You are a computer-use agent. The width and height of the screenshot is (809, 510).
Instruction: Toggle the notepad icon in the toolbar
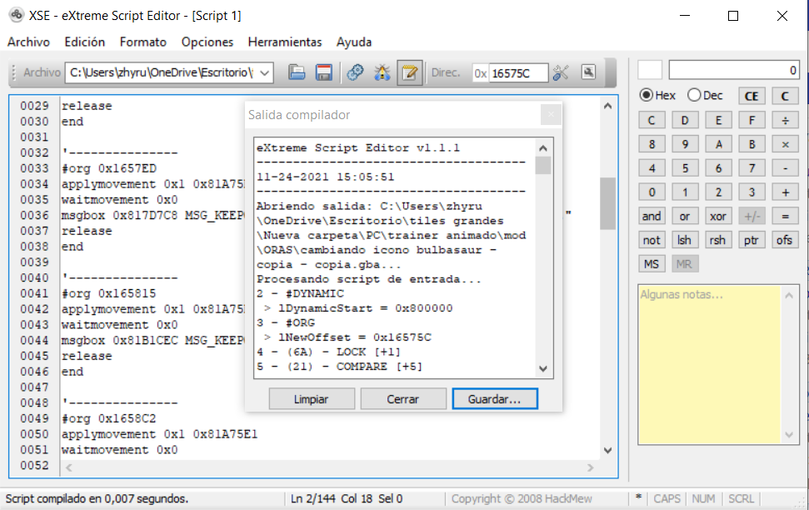(409, 73)
